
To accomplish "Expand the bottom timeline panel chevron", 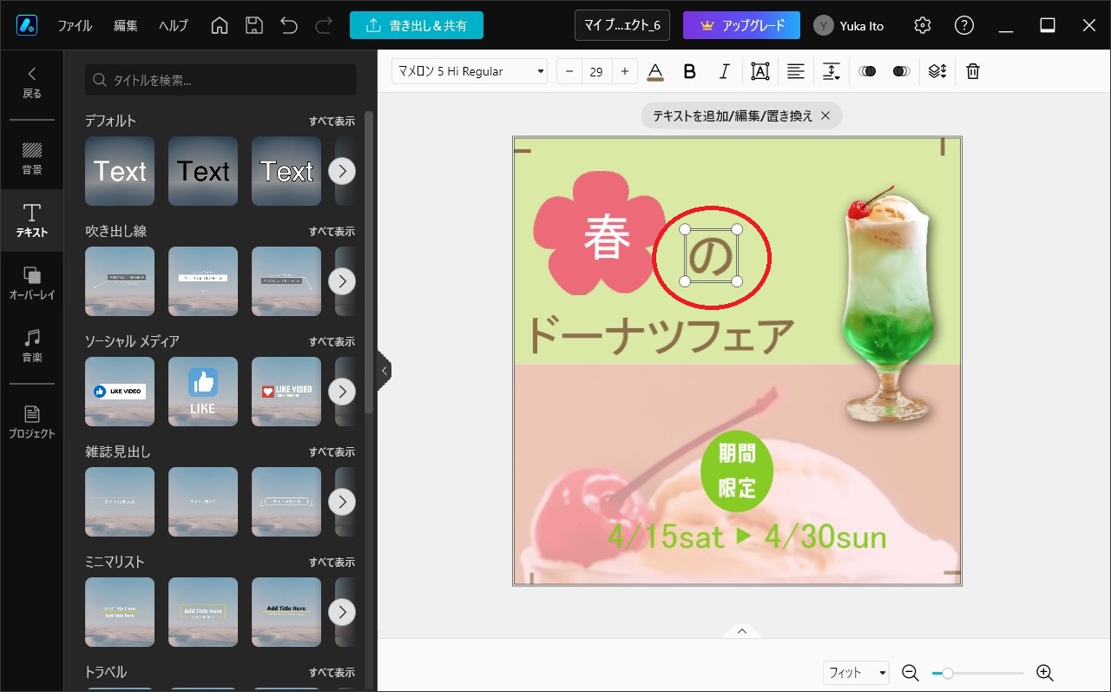I will tap(742, 631).
